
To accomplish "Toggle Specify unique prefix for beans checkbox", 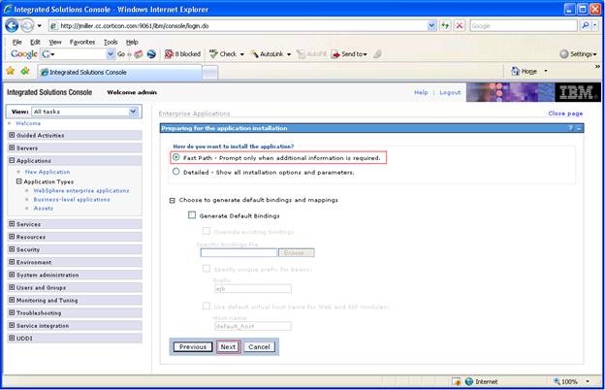I will point(207,269).
